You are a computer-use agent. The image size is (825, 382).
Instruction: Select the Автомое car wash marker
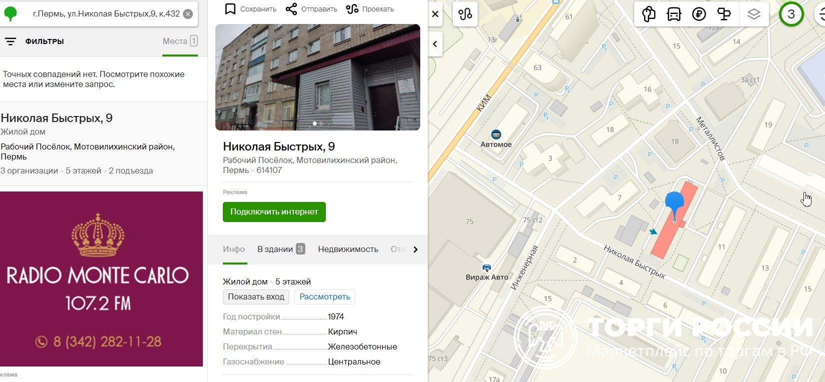pos(496,134)
